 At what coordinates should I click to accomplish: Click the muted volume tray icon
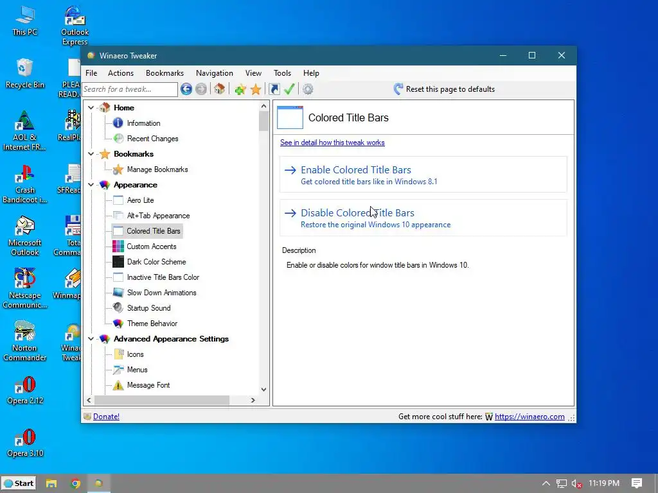(x=576, y=483)
